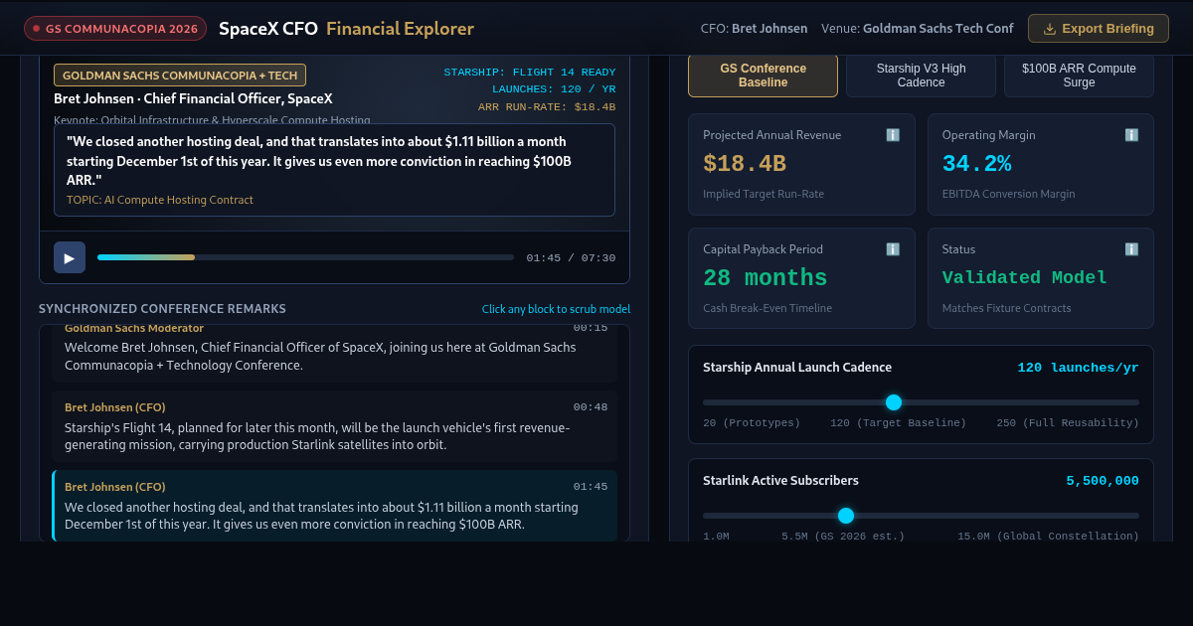Choose the $100B ARR Compute Surge scenario

(1079, 76)
